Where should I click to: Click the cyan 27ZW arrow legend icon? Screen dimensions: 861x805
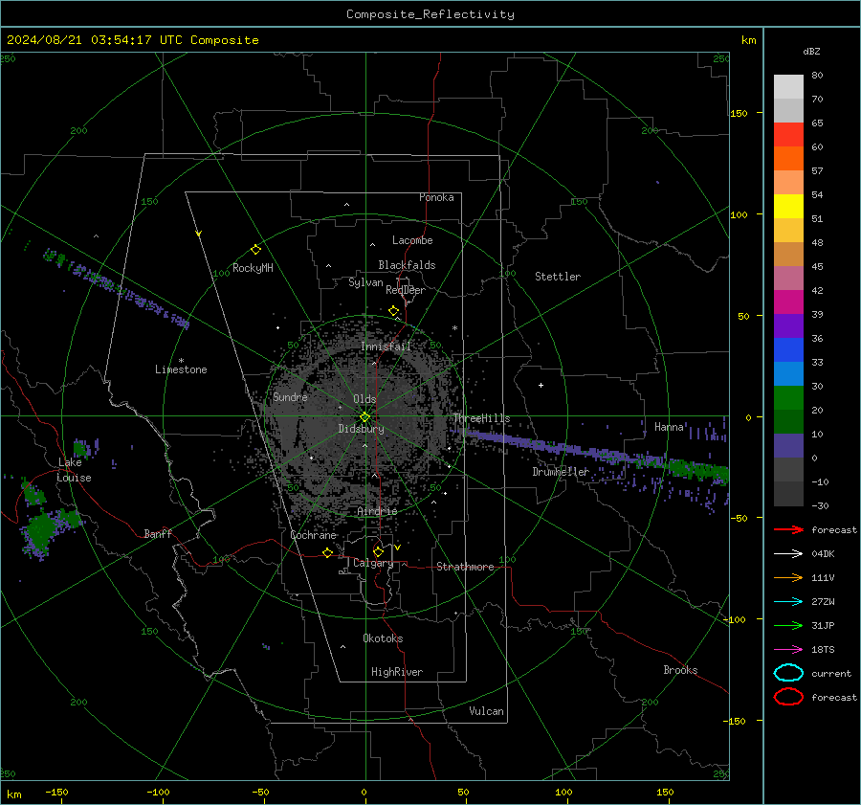[x=788, y=602]
